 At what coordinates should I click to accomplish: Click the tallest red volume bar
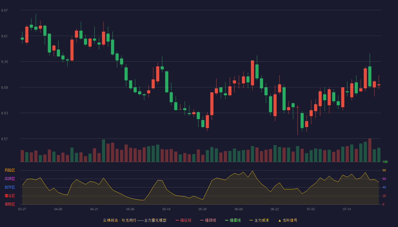pyautogui.click(x=370, y=150)
